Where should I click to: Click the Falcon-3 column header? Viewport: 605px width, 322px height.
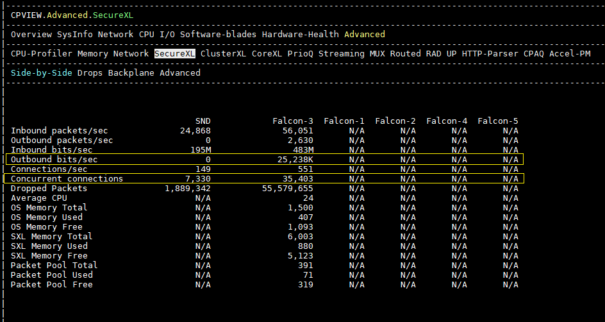click(x=293, y=121)
